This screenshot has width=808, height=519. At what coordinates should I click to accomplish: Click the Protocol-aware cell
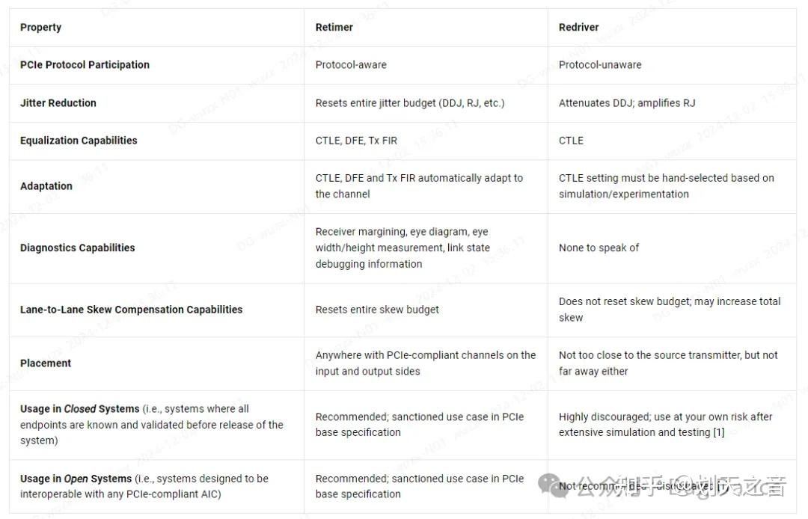pyautogui.click(x=351, y=65)
